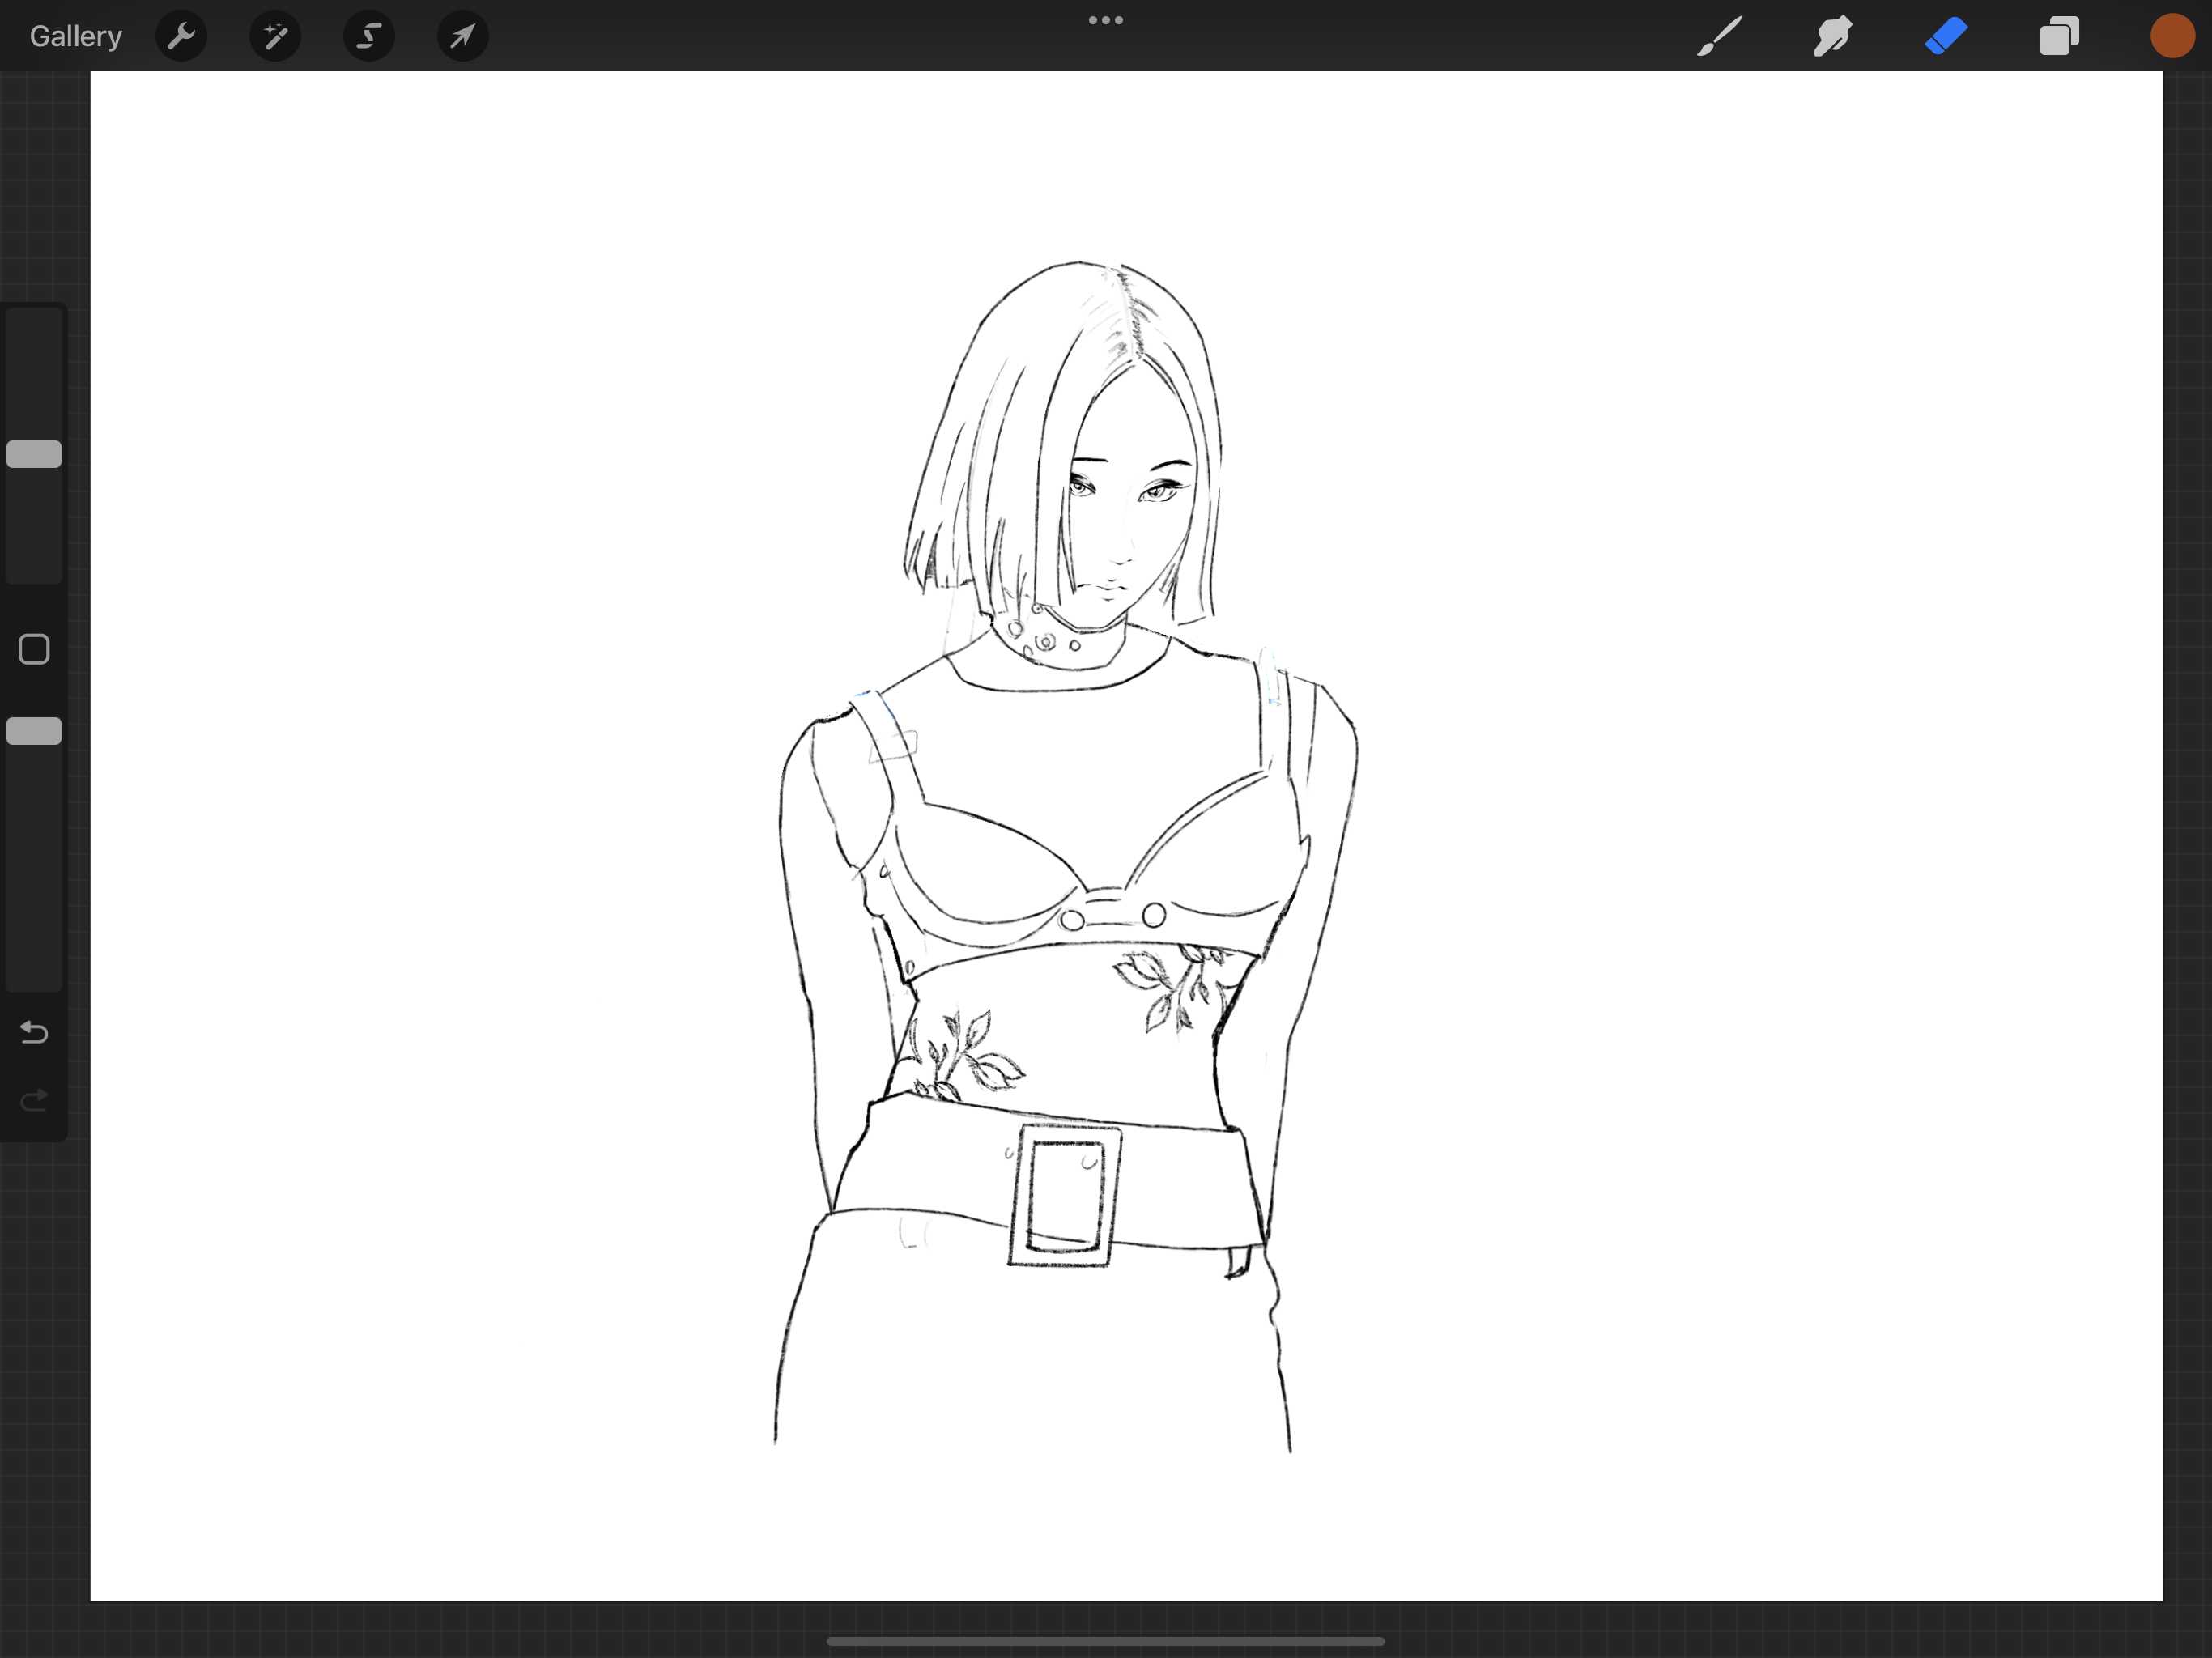Tap the square modify button in the sidebar
Viewport: 2212px width, 1658px height.
34,650
